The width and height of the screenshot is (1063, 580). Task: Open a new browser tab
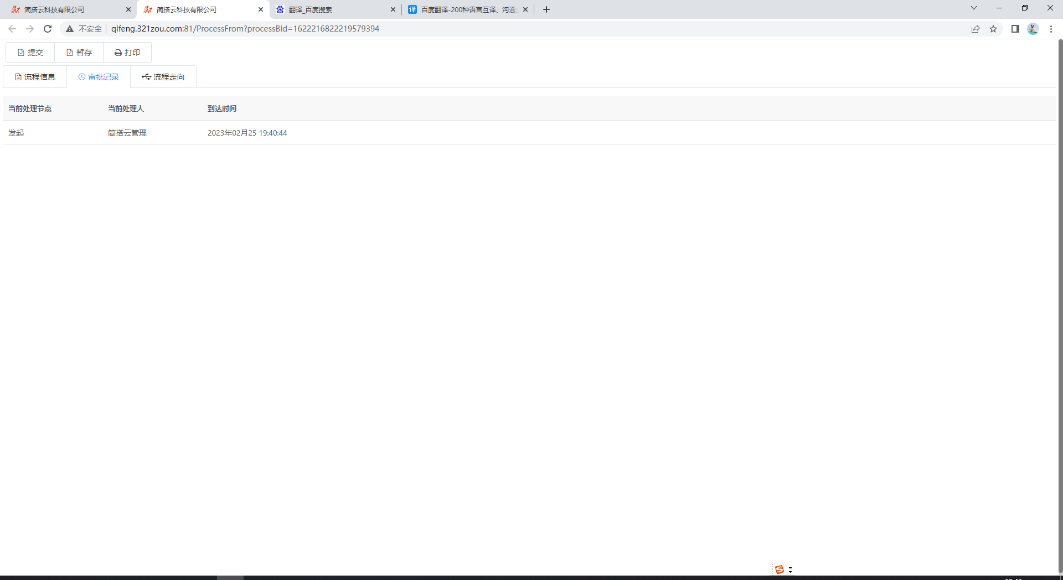tap(546, 9)
